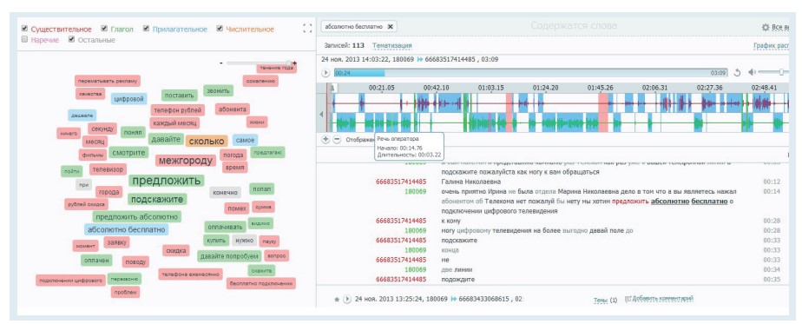802x324 pixels.
Task: Toggle the Остальные checkbox
Action: click(71, 39)
